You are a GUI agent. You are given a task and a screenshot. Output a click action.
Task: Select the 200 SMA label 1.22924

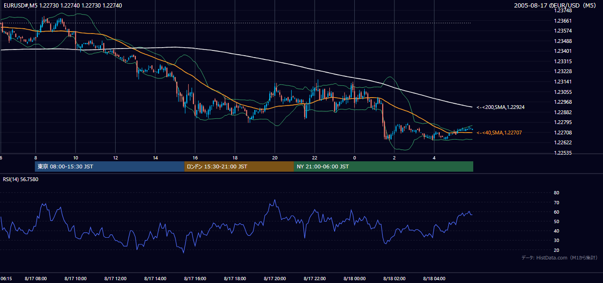pos(501,107)
